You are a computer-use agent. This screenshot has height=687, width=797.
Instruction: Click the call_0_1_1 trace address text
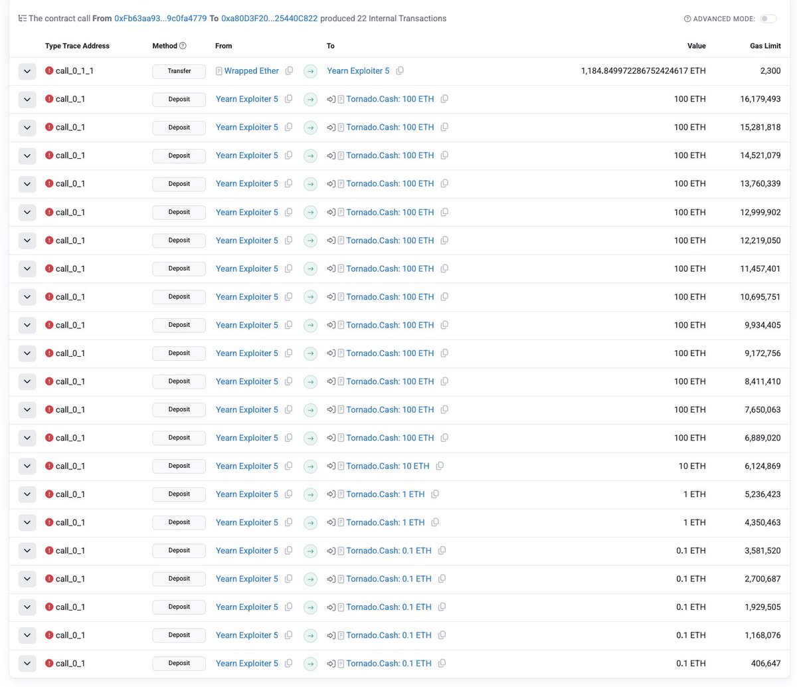[x=74, y=71]
